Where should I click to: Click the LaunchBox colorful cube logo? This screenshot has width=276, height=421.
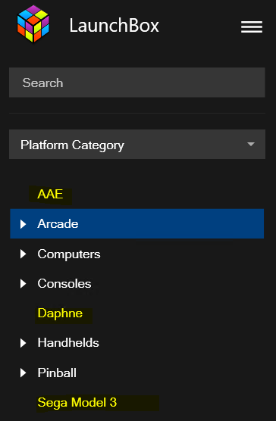tap(33, 23)
